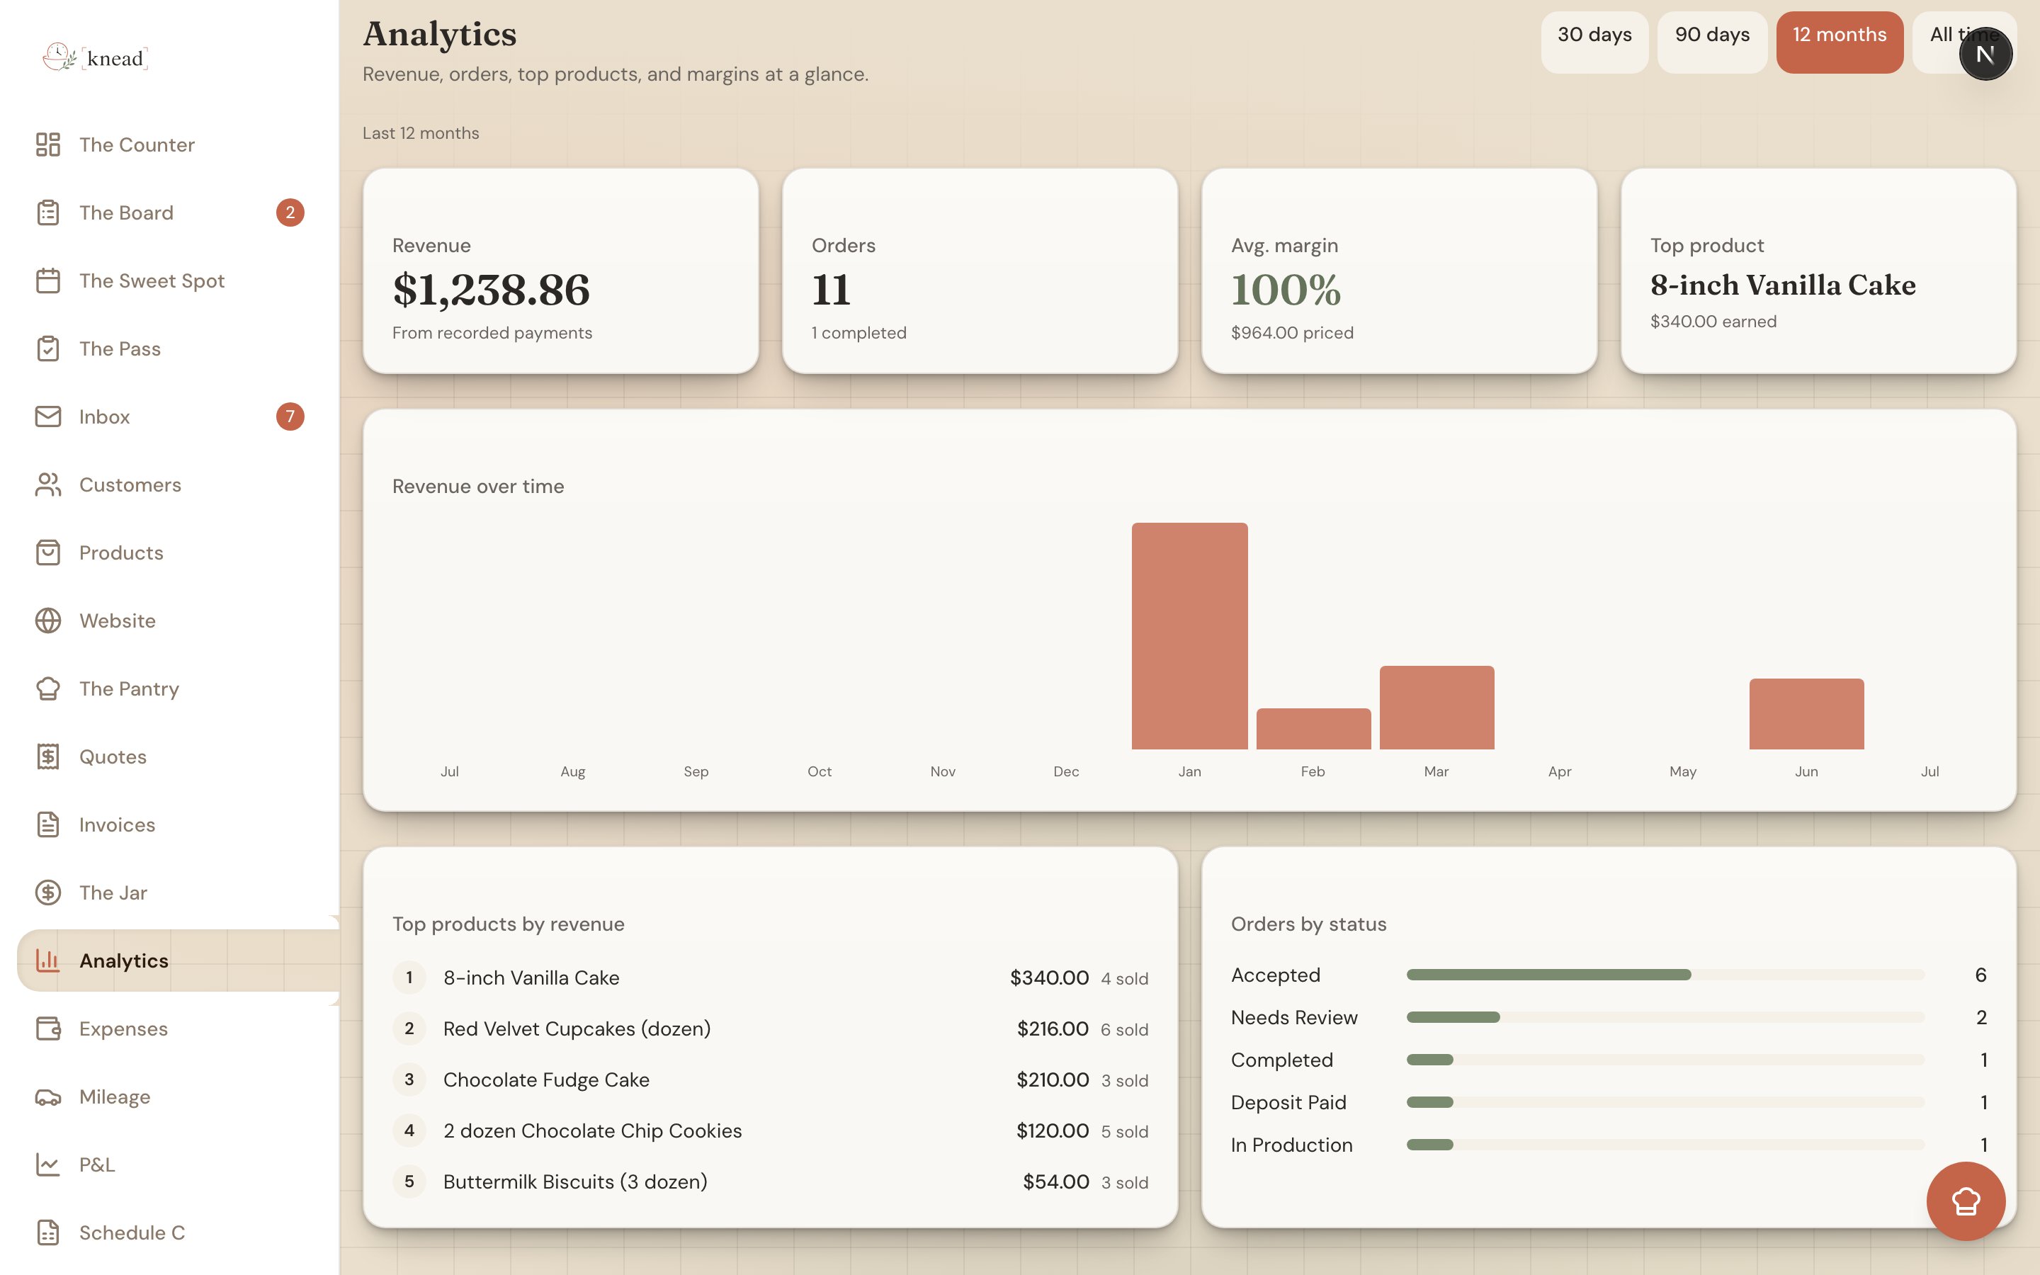2040x1275 pixels.
Task: Click the Orders 11 card
Action: (x=980, y=271)
